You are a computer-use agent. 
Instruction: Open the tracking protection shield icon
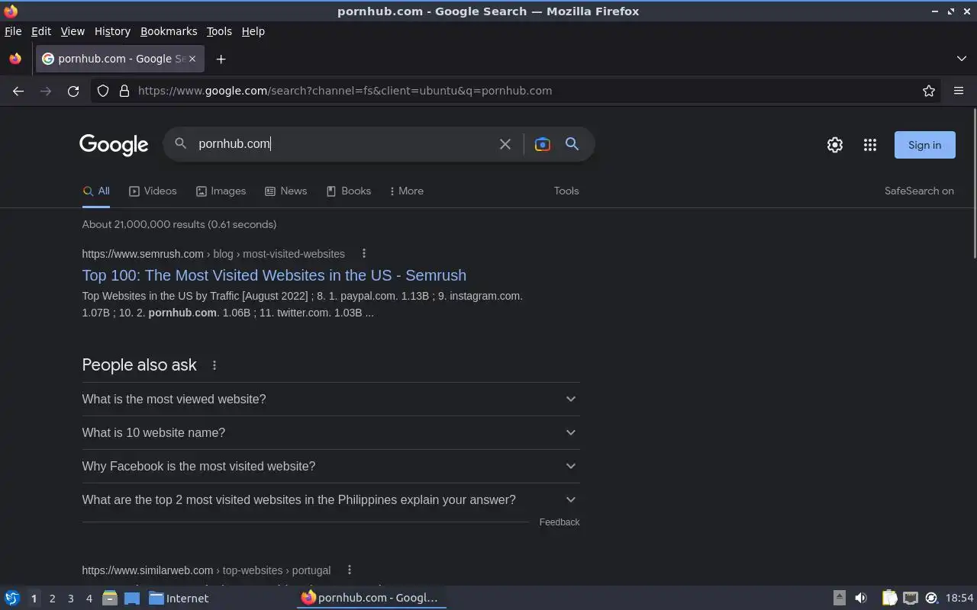point(103,91)
